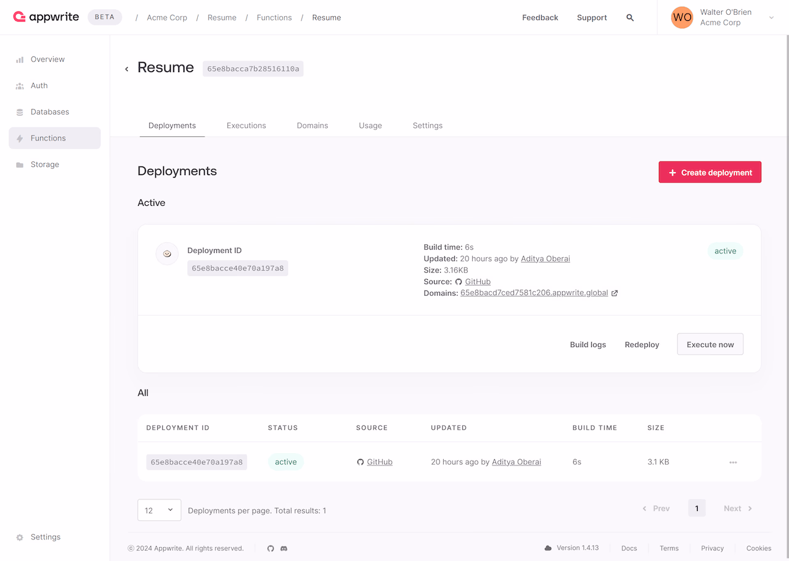
Task: Open the deployments per page dropdown
Action: pyautogui.click(x=159, y=510)
